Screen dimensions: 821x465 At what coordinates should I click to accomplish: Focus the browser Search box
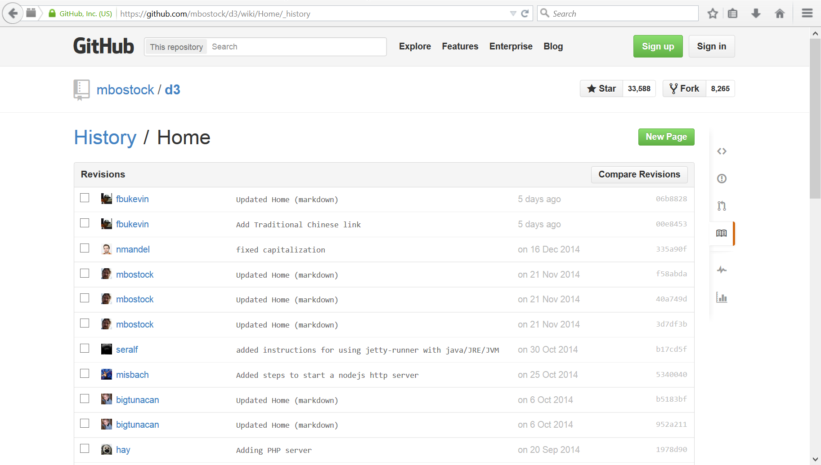click(x=618, y=13)
